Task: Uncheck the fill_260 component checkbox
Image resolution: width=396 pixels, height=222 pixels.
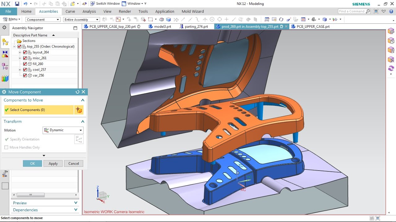Action: [x=24, y=64]
